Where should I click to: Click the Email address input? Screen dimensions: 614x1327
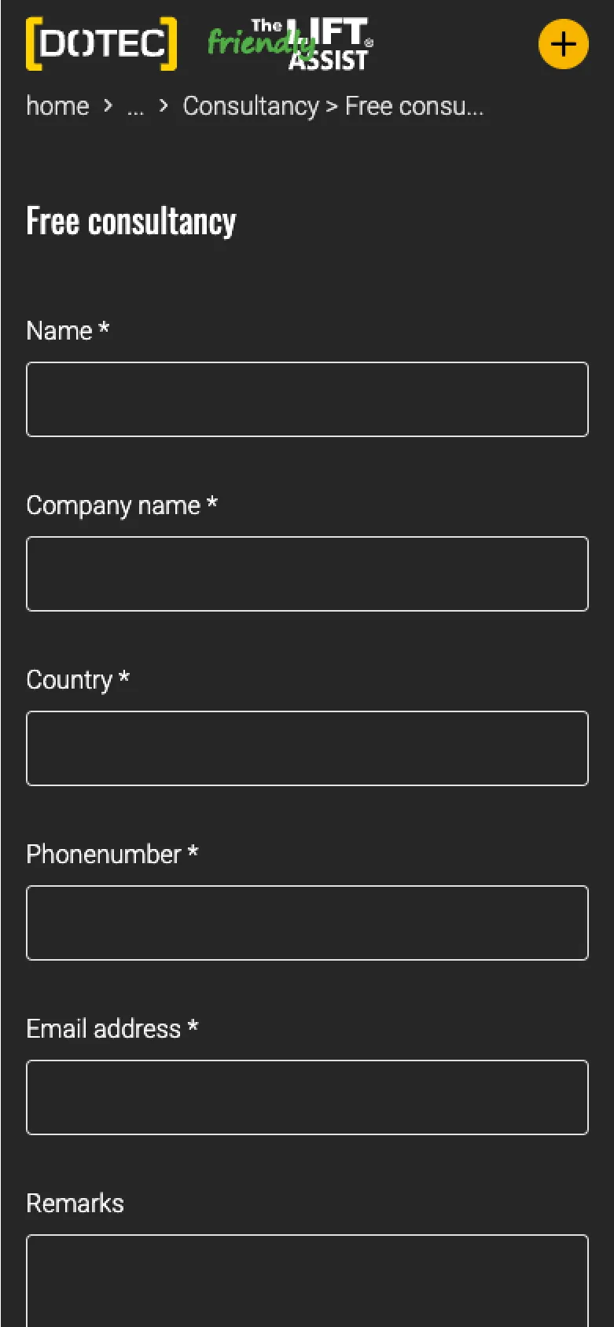coord(307,1097)
